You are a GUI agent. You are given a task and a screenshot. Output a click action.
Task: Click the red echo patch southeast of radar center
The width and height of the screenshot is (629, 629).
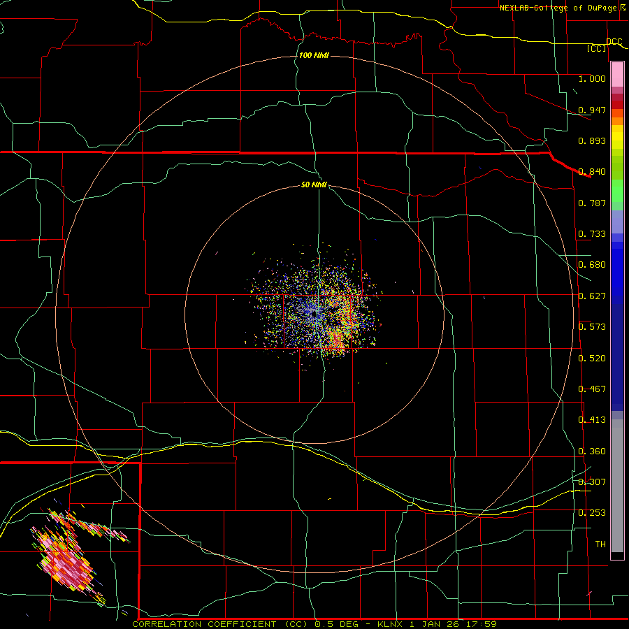coord(337,340)
